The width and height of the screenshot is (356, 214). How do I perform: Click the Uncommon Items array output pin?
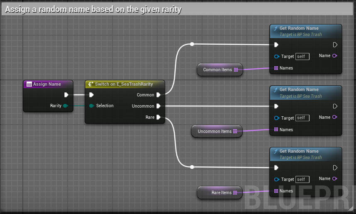click(235, 132)
